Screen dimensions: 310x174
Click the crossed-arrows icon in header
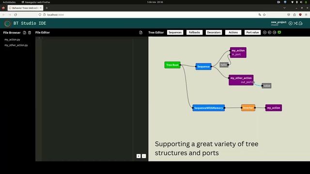295,23
